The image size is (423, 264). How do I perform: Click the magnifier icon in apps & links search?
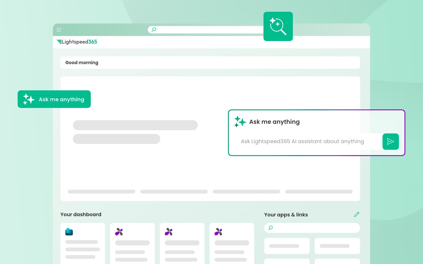point(271,228)
